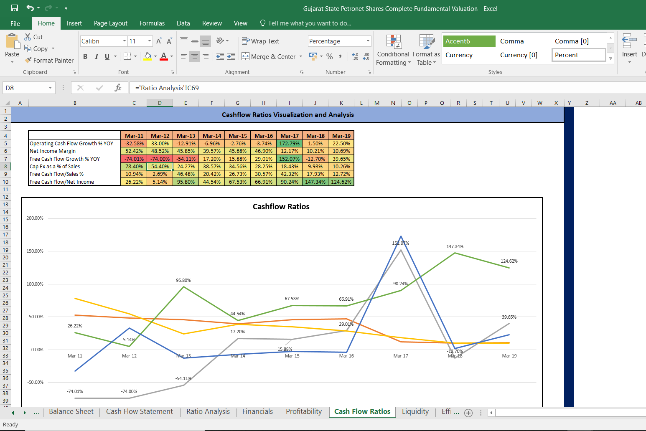Enable Wrap Text

point(260,41)
